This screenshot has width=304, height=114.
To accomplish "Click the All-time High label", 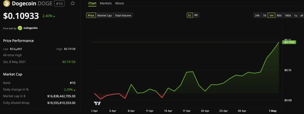I will [12, 55].
